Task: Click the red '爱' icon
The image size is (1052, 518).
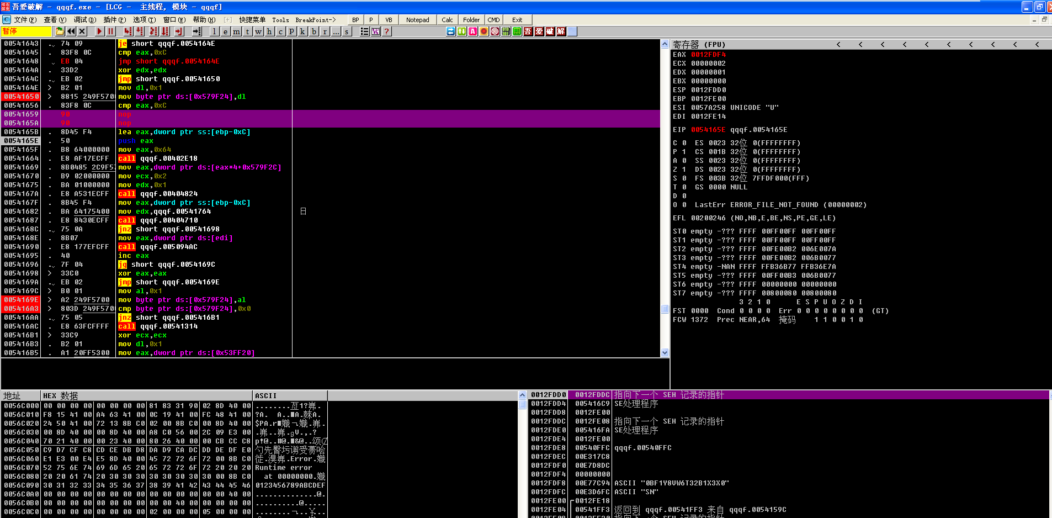Action: (x=539, y=31)
